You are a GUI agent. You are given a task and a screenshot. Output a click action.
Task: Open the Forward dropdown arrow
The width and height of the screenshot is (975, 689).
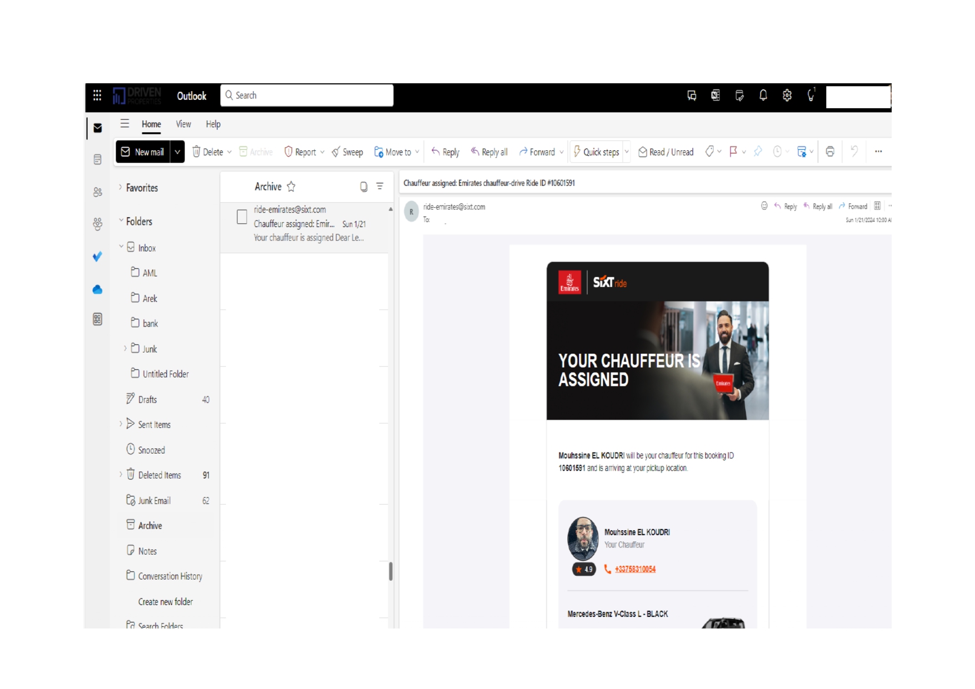pos(562,152)
